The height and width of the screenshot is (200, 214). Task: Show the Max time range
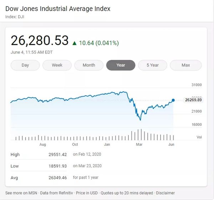coord(185,65)
